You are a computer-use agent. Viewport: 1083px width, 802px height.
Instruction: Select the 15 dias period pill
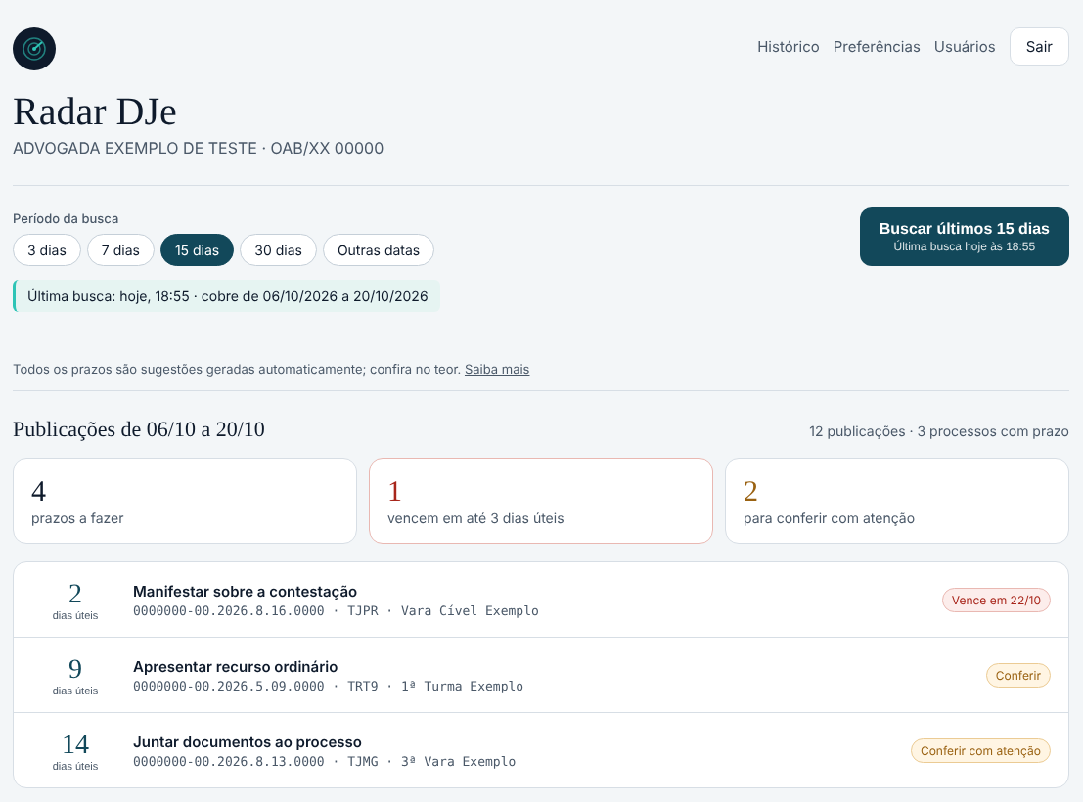[x=197, y=250]
